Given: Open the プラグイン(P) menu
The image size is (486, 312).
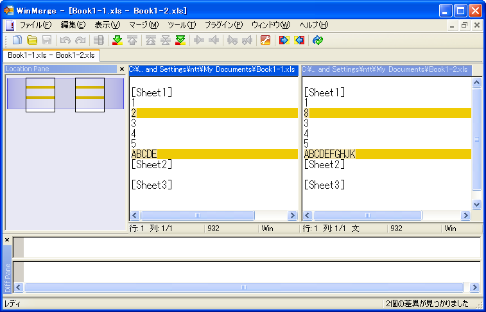Looking at the screenshot, I should pos(224,25).
